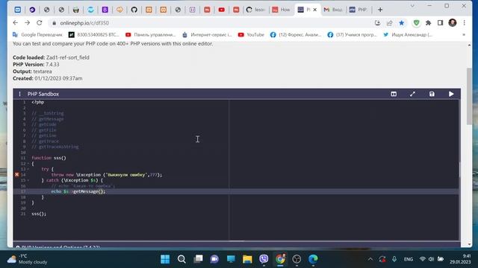Open taskbar Search

click(181, 259)
